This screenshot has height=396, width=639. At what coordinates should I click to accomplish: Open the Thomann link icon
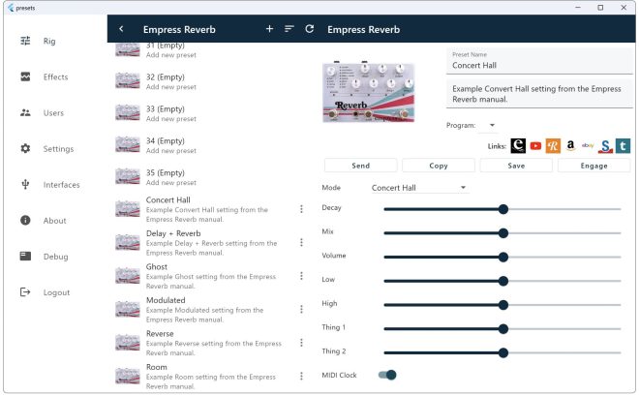point(623,146)
